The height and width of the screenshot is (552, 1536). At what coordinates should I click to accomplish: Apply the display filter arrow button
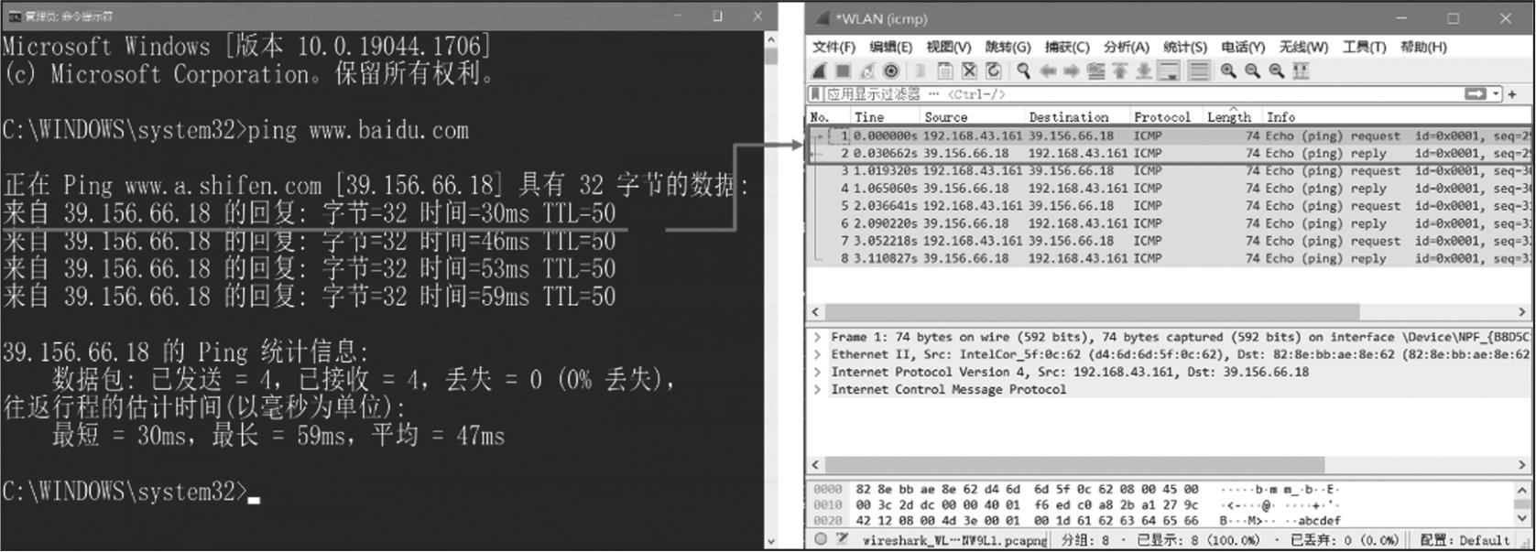click(1475, 94)
